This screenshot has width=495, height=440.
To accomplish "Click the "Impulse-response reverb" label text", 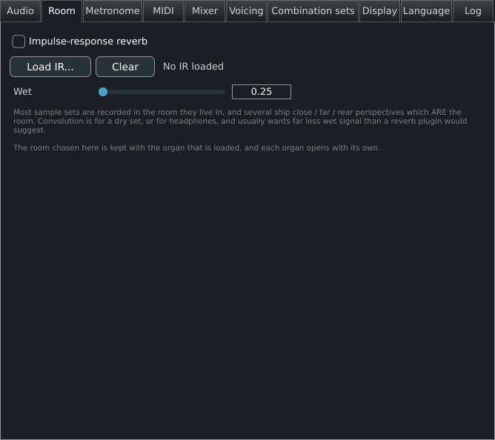I will click(88, 41).
